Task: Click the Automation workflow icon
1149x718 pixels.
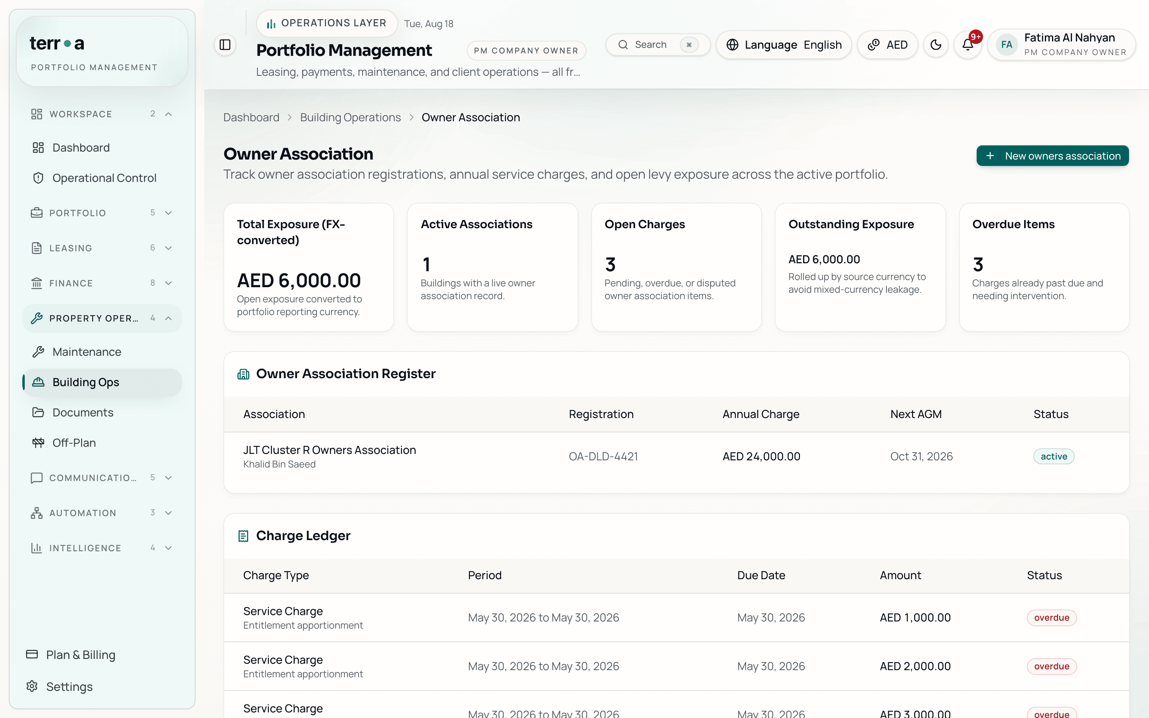Action: [x=37, y=513]
